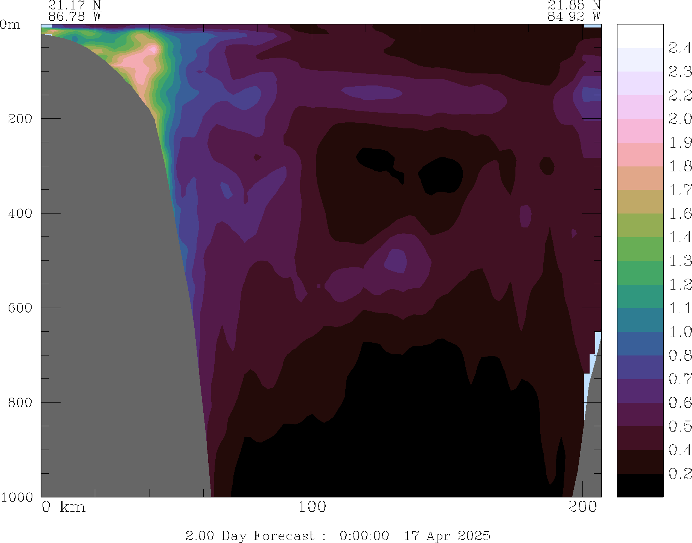This screenshot has width=692, height=543.
Task: Click the 1.0 colorbar value label
Action: point(680,332)
